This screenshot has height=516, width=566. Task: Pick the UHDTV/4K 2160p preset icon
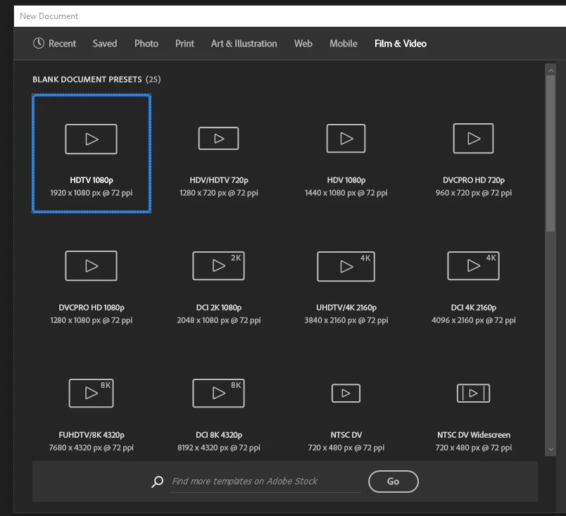coord(346,266)
